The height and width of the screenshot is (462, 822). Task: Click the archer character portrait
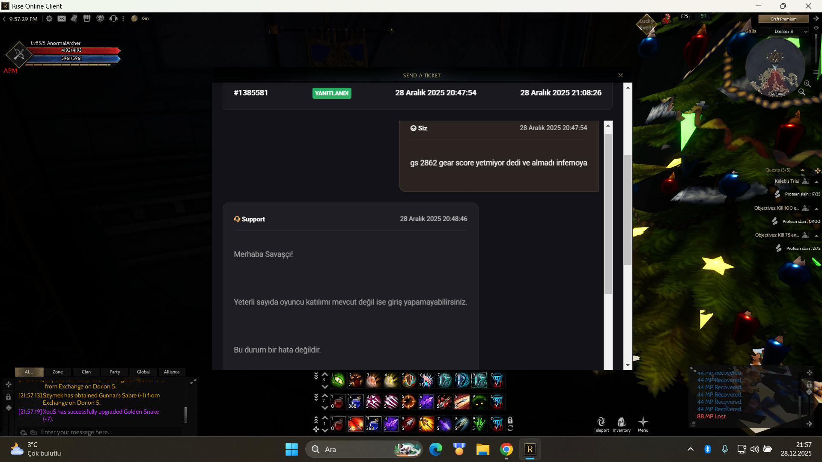pyautogui.click(x=19, y=54)
